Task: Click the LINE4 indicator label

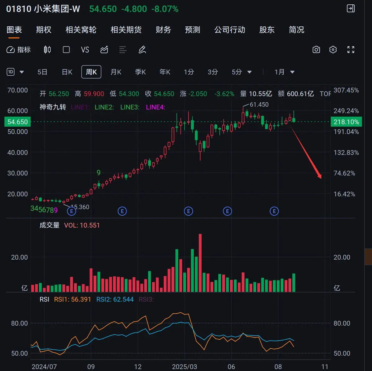Action: (x=156, y=107)
